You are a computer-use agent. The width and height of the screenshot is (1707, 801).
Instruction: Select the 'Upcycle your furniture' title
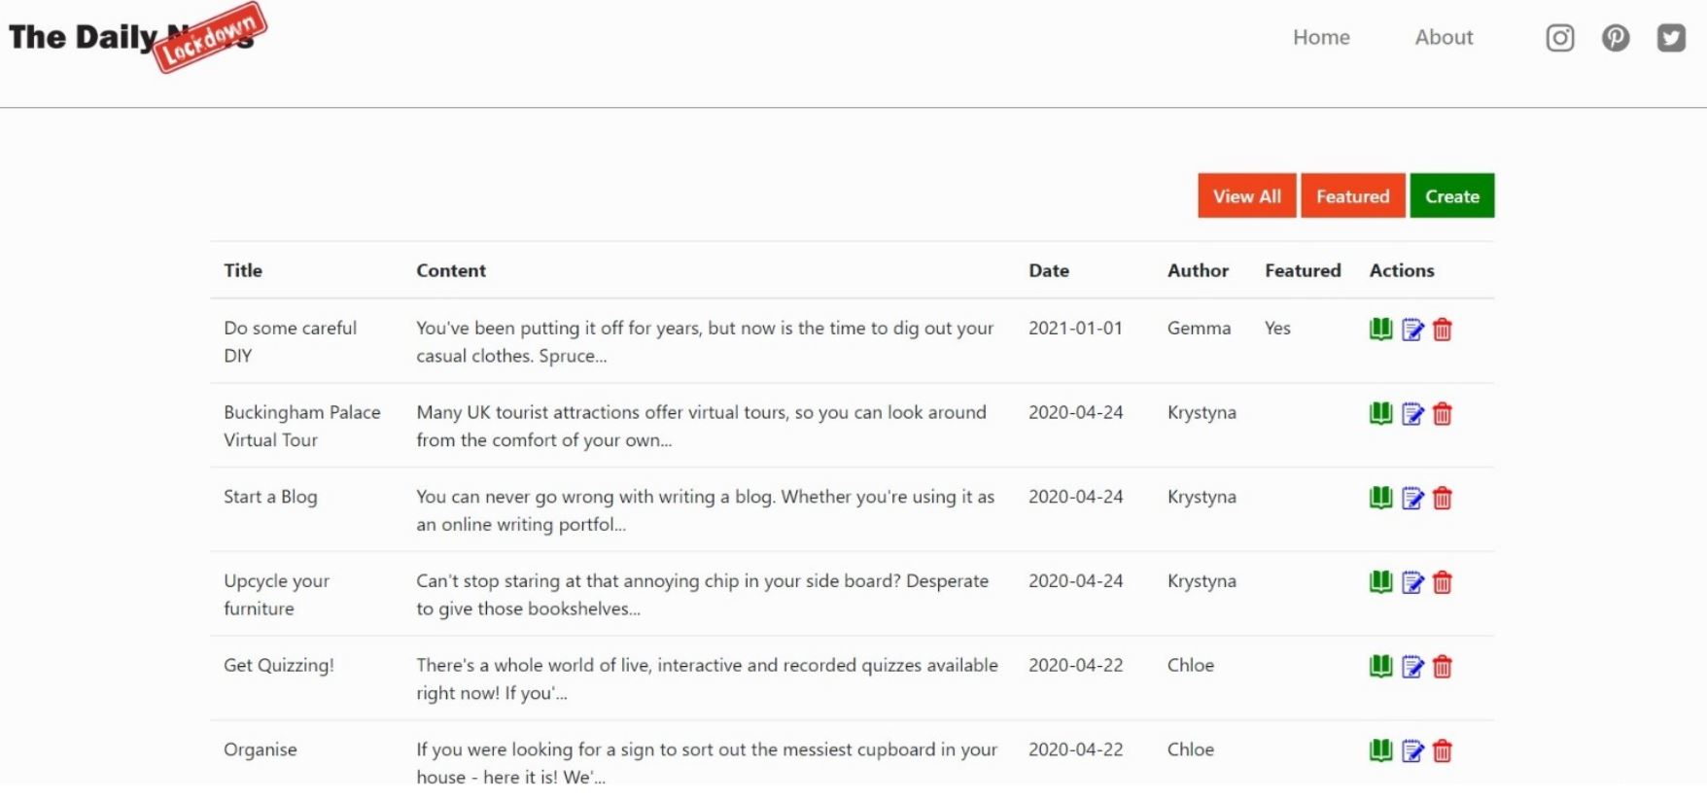click(276, 594)
